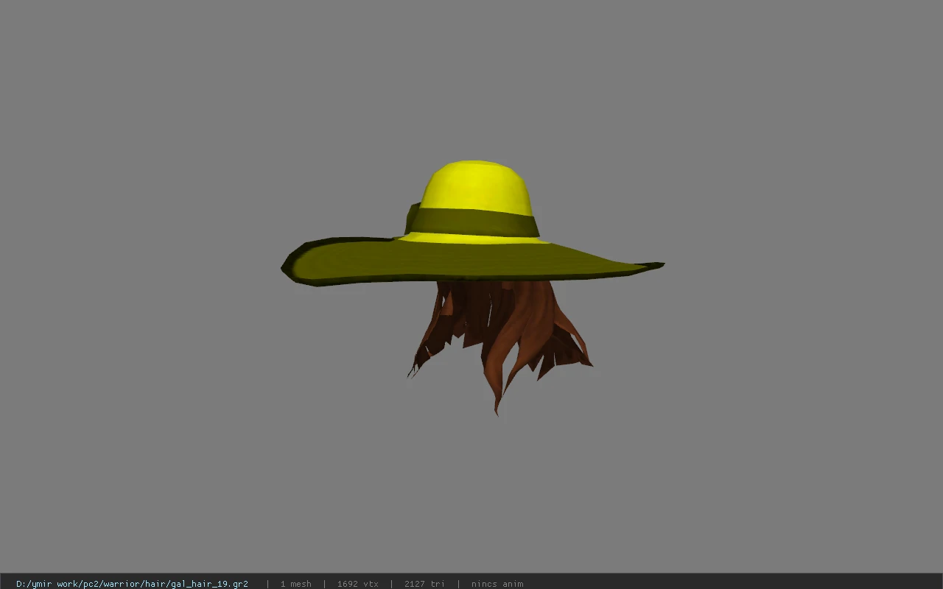This screenshot has height=589, width=943.
Task: Click the '1 mesh' status entry
Action: 295,584
